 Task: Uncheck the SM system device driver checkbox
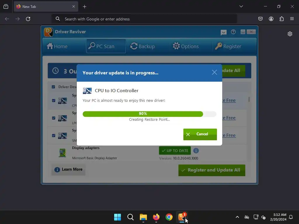click(54, 136)
